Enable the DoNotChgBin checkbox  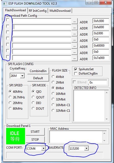pyautogui.click(x=76, y=74)
